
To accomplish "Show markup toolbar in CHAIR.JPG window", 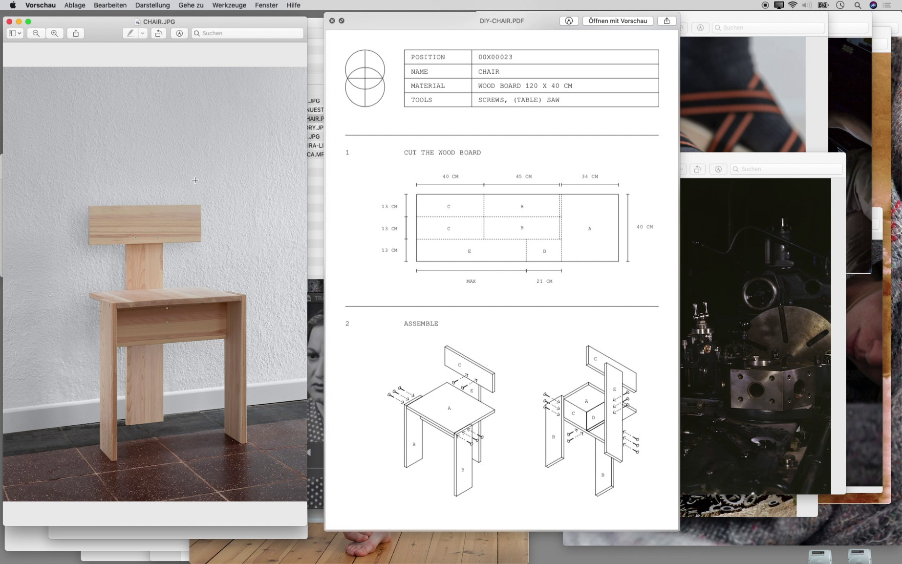I will tap(179, 33).
